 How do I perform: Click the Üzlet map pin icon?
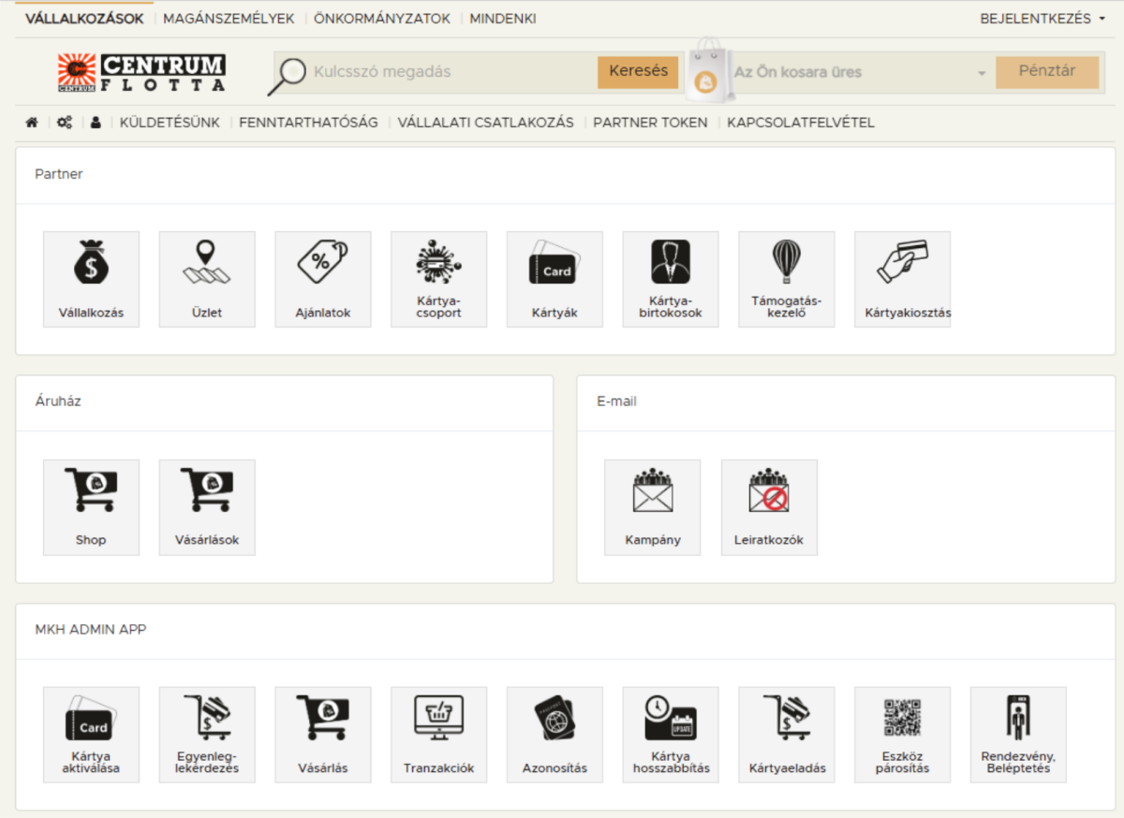pos(207,263)
